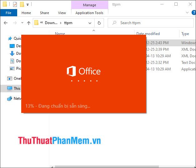
Task: Open the View ribbon tab
Action: [x=62, y=13]
